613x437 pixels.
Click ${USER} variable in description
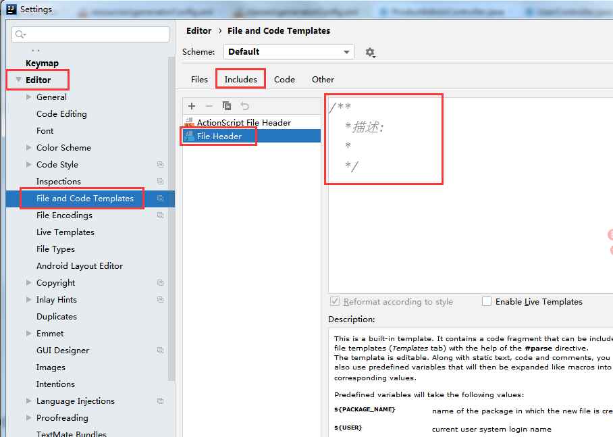point(348,428)
